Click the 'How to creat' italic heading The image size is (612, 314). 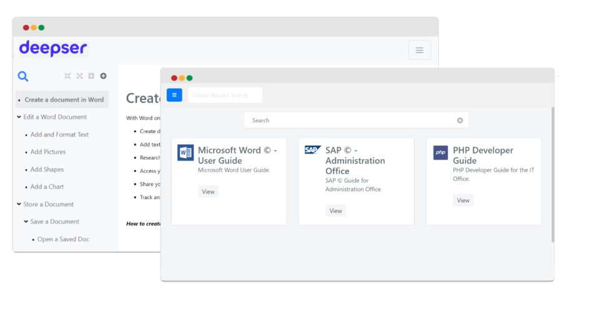(143, 223)
